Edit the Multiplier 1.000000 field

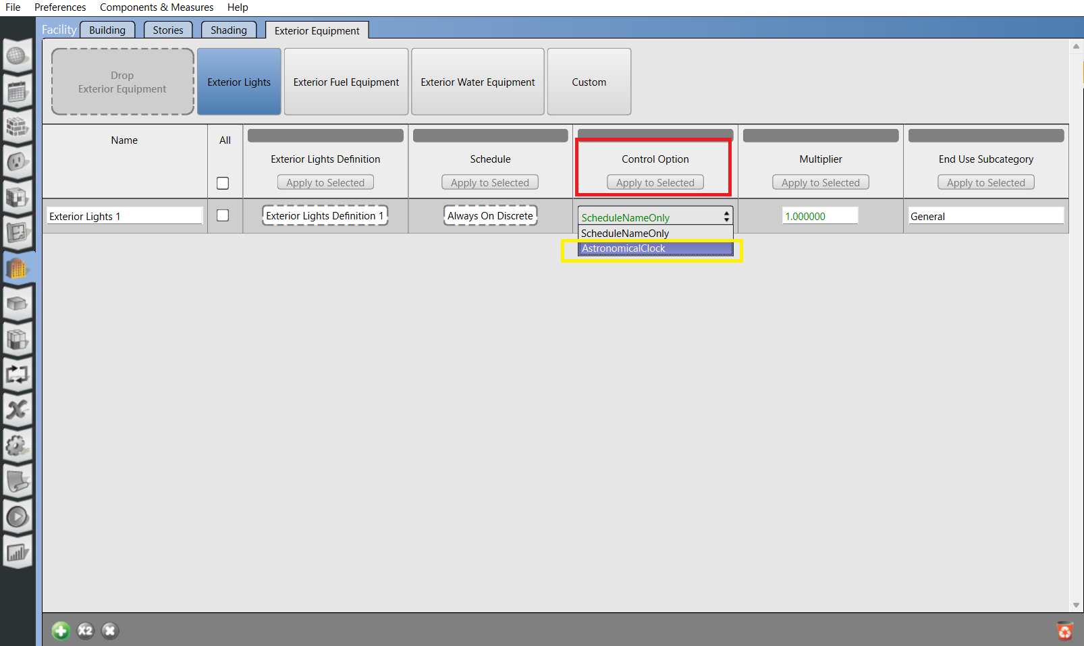(820, 216)
